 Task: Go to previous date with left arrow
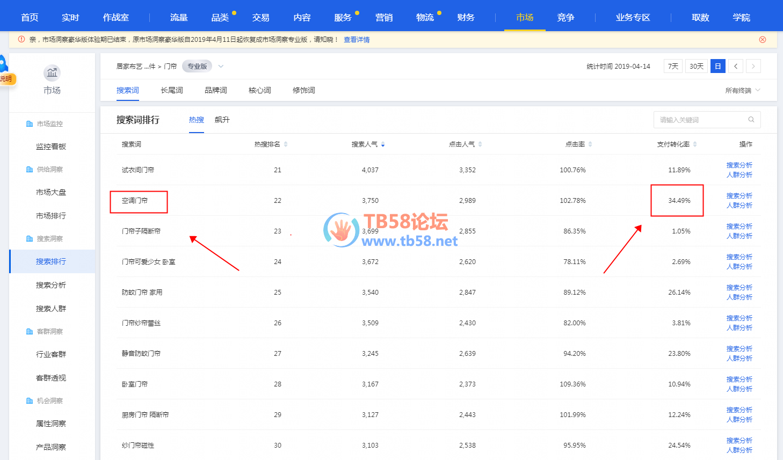click(x=736, y=67)
